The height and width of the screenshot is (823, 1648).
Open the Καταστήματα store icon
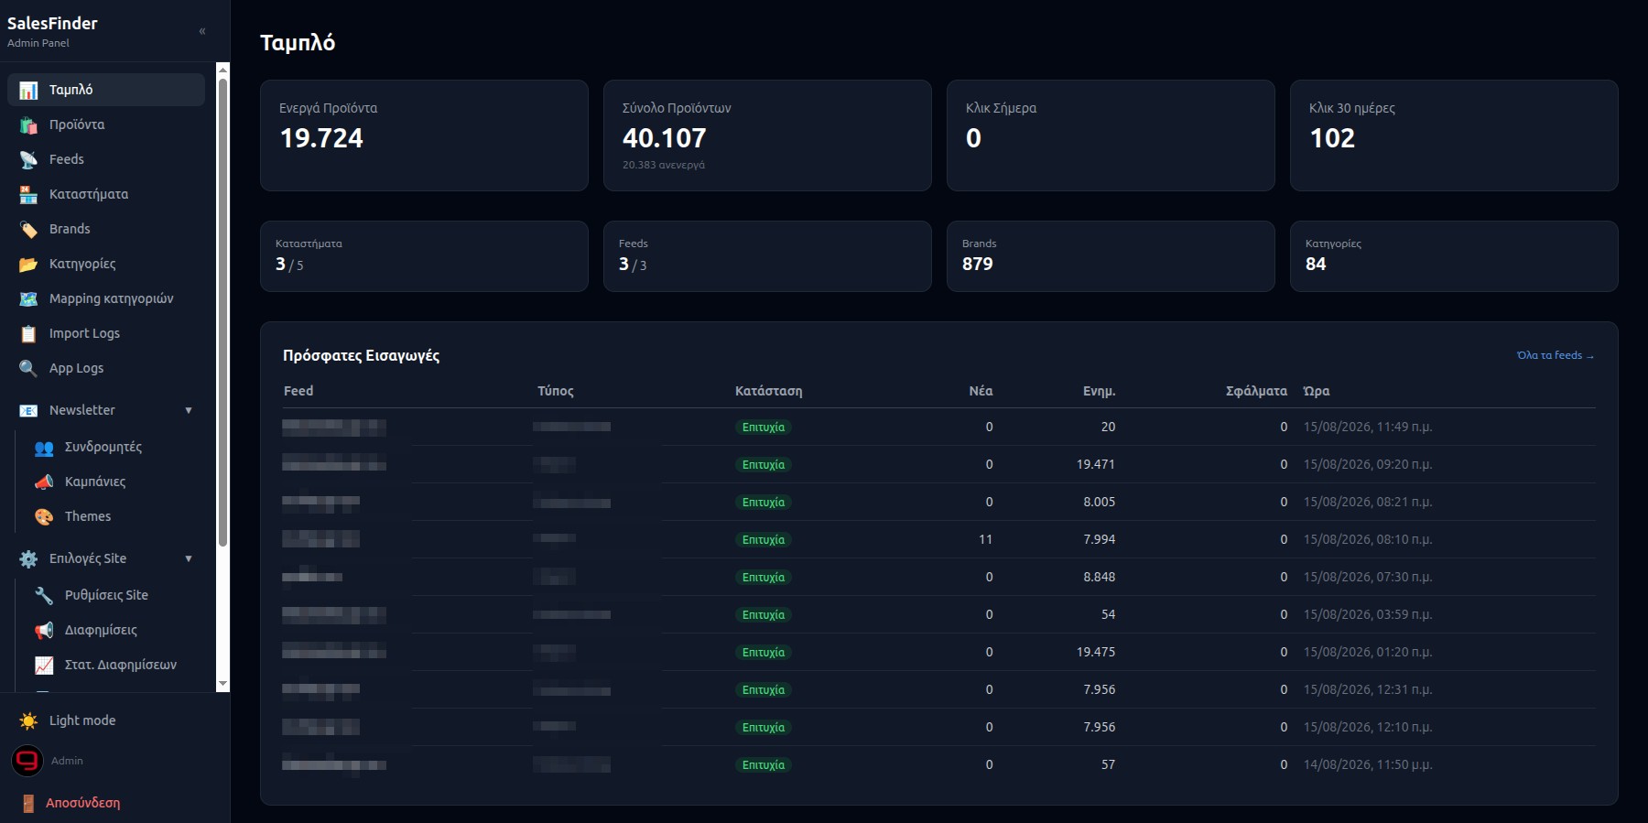[28, 195]
